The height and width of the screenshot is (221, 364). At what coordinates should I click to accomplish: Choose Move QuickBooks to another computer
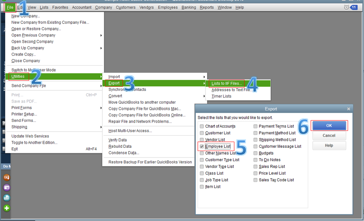pyautogui.click(x=142, y=102)
